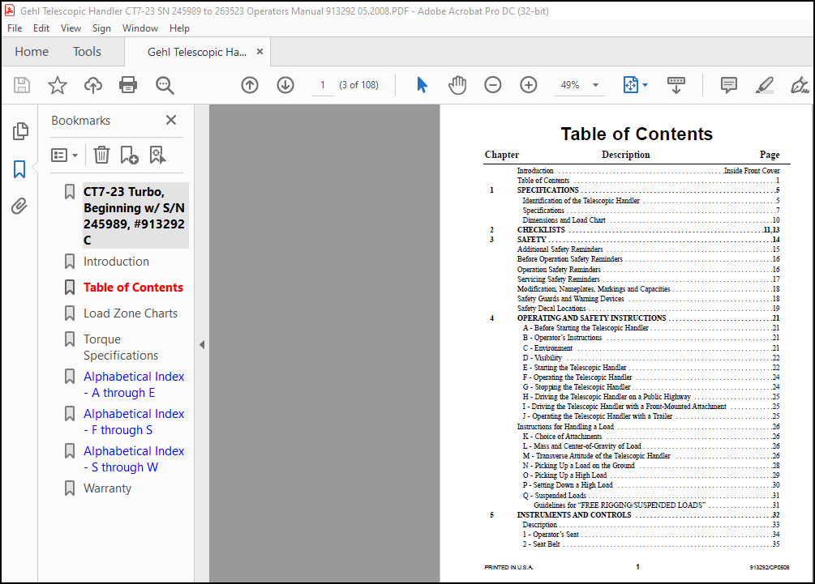815x584 pixels.
Task: Open Alphabetical Index S through W bookmark
Action: tap(134, 459)
